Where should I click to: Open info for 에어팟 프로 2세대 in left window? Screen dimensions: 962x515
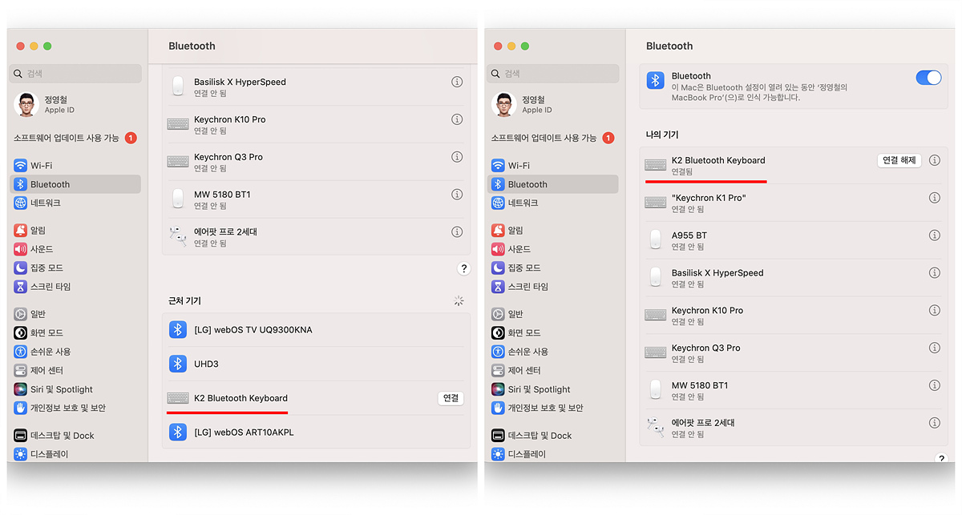457,231
